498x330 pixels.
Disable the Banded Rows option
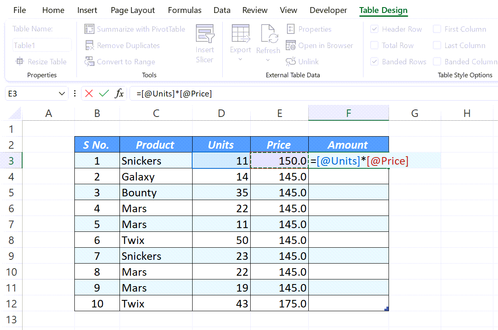(374, 61)
